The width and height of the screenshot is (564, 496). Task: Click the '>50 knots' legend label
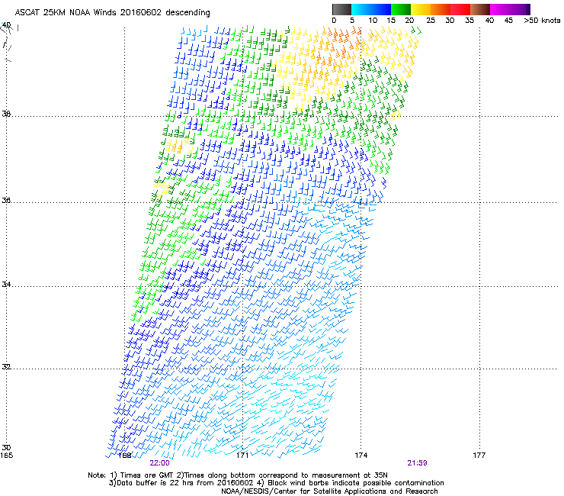542,21
